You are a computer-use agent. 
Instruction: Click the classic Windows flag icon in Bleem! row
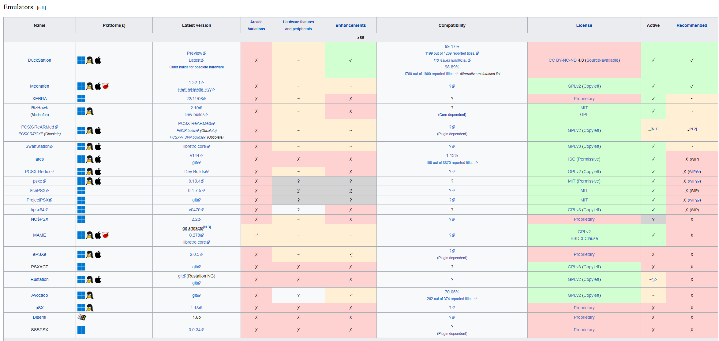tap(82, 317)
